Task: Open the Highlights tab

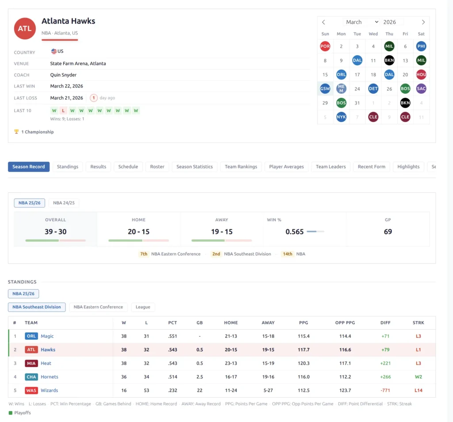Action: [x=408, y=167]
